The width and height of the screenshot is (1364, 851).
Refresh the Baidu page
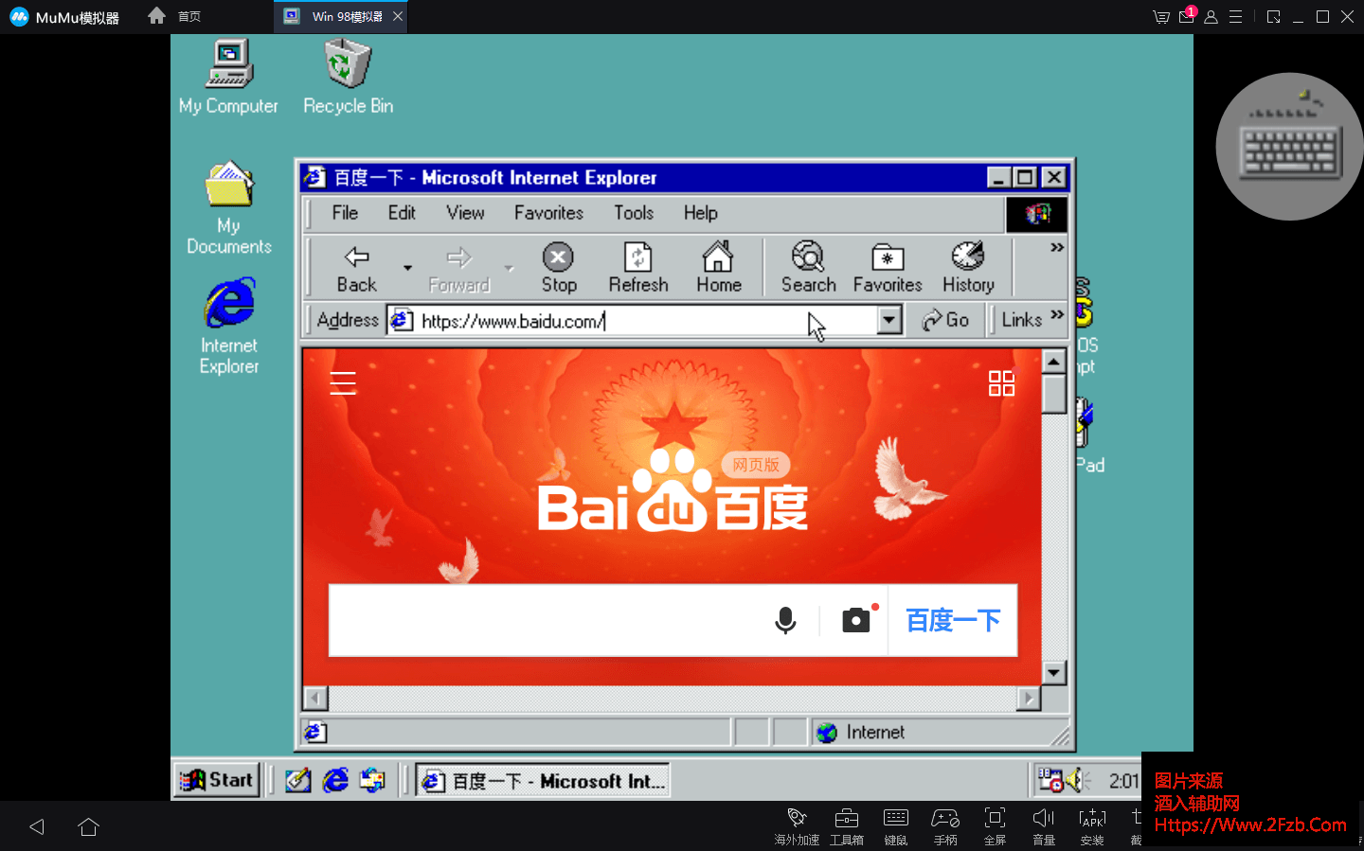click(x=638, y=268)
